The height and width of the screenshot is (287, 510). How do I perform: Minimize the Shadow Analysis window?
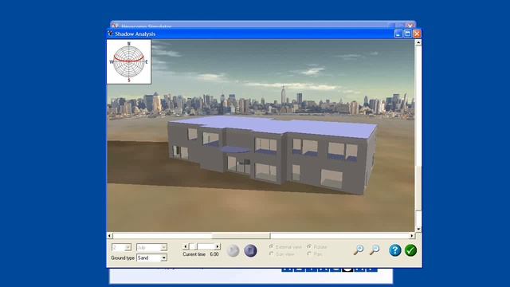tap(398, 33)
